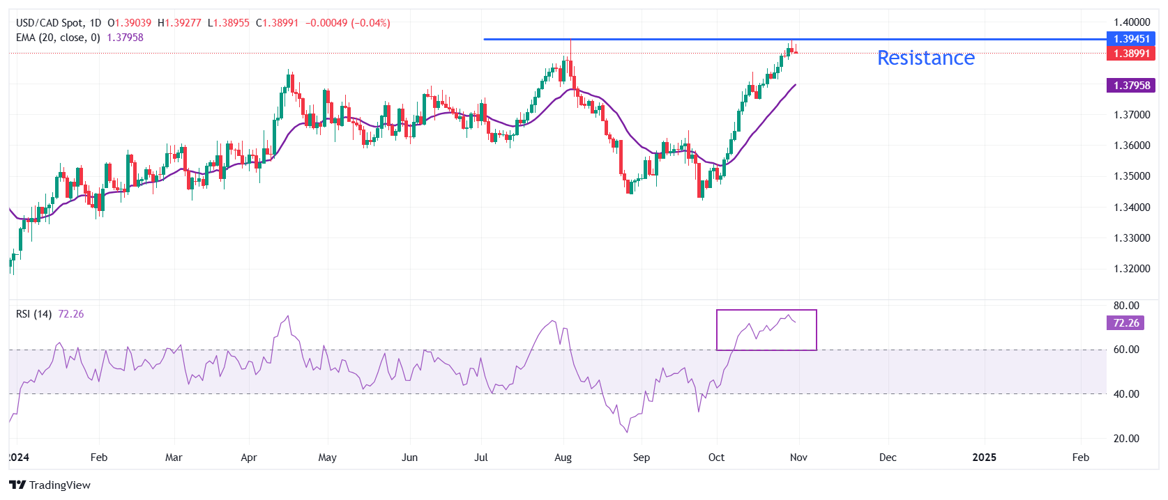Click the purple 72.26 RSI axis tag
The image size is (1168, 500).
click(x=1125, y=323)
